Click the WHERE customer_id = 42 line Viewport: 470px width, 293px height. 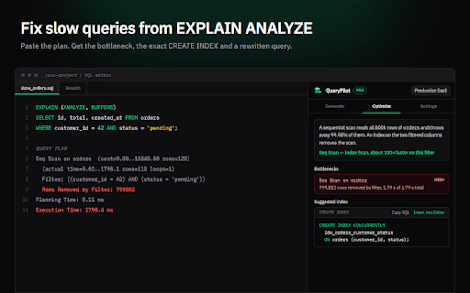106,128
